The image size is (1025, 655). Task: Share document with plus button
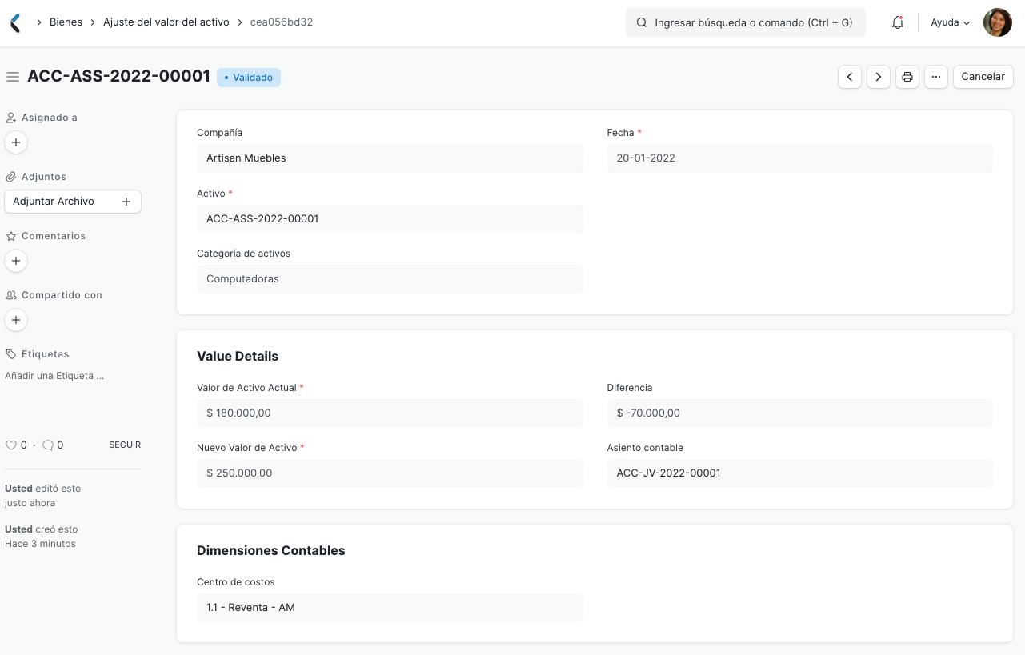pos(16,320)
